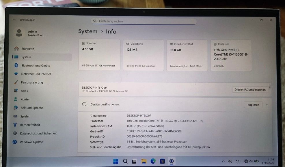This screenshot has height=167, width=285.
Task: Click the DEU language indicator
Action: pos(238,161)
